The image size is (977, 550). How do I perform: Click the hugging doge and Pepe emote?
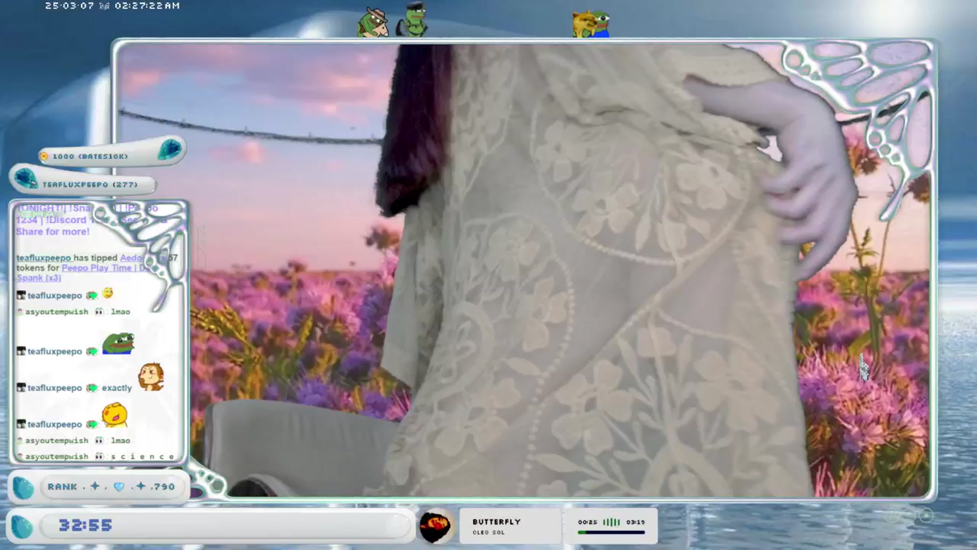pyautogui.click(x=591, y=24)
